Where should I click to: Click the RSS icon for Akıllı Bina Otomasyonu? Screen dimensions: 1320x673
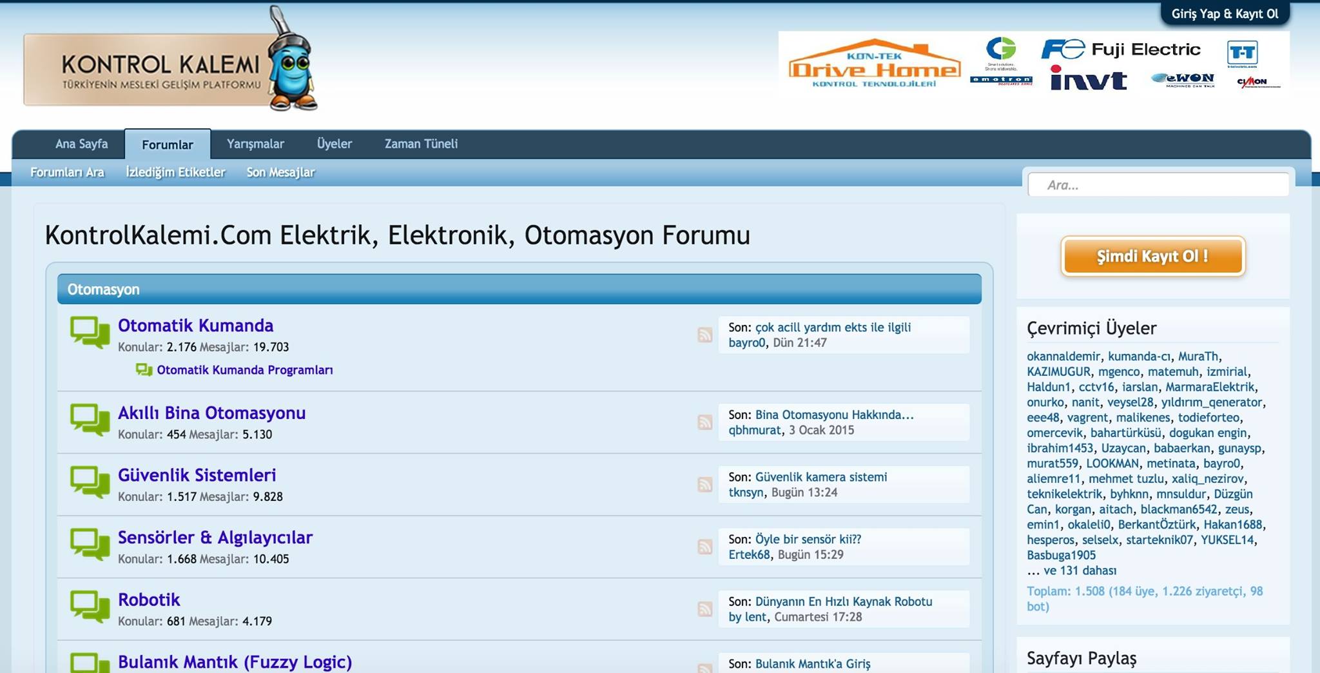(704, 422)
